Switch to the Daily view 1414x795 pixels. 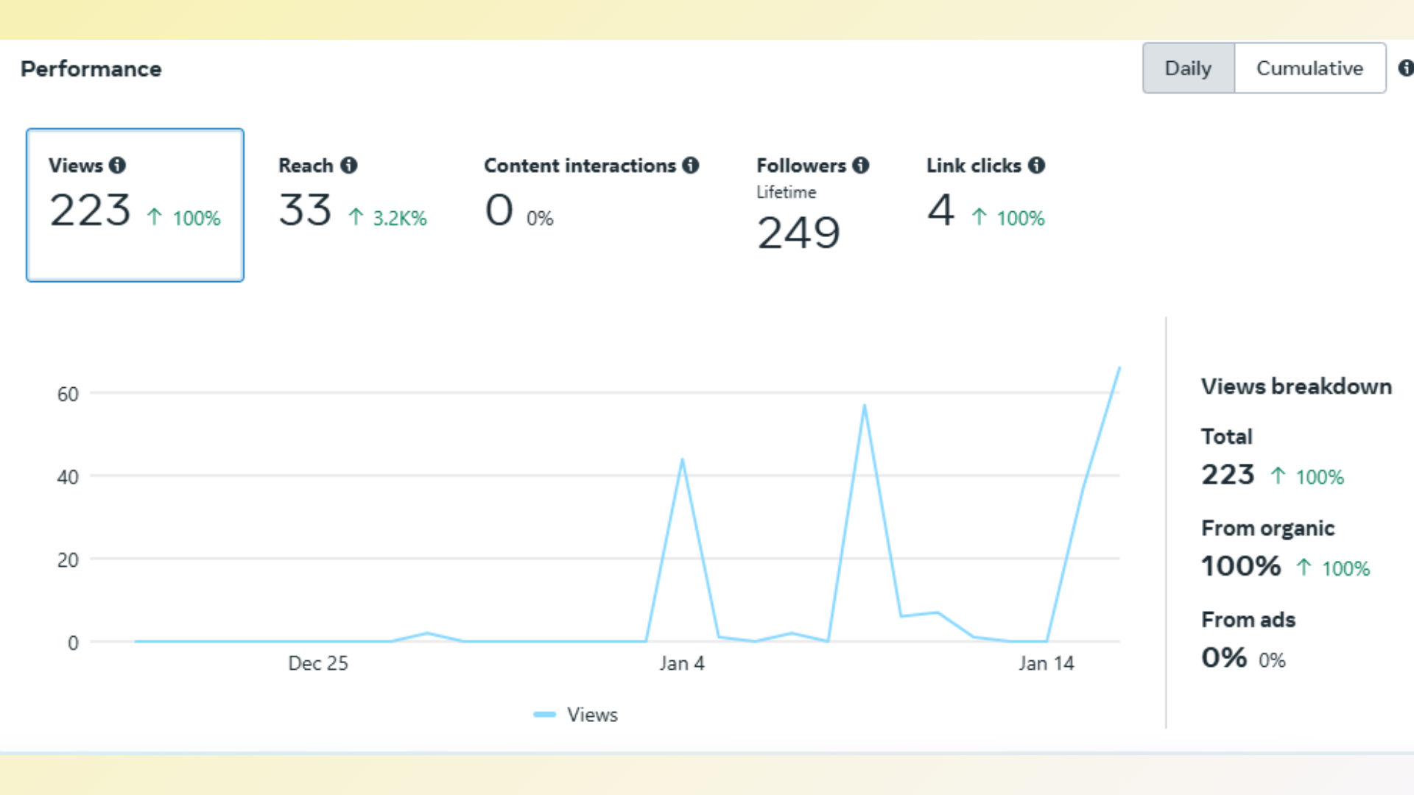coord(1188,68)
